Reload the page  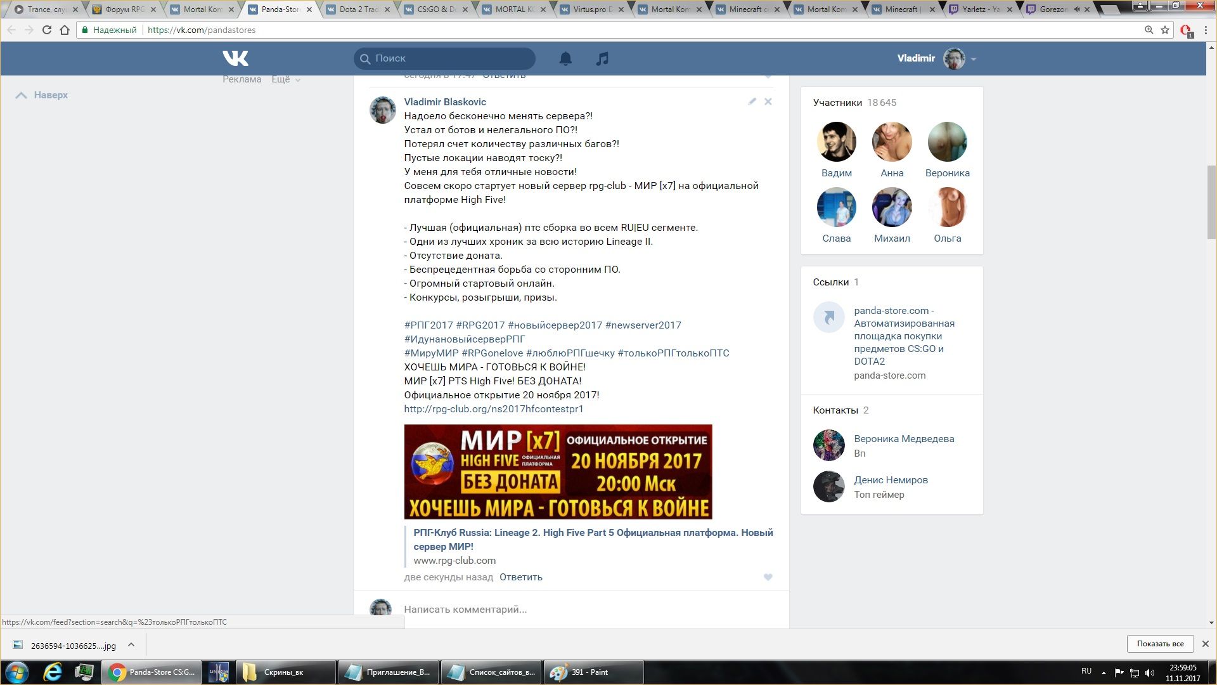click(46, 30)
